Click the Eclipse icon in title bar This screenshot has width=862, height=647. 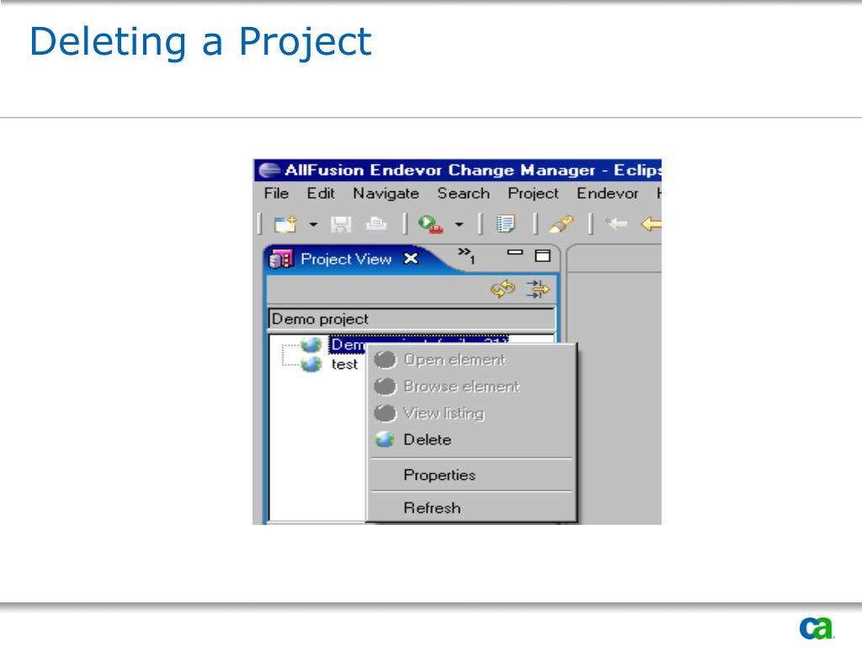coord(269,170)
